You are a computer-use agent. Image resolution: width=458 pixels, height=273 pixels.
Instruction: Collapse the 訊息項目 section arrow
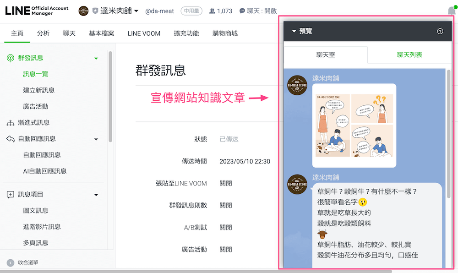[96, 195]
